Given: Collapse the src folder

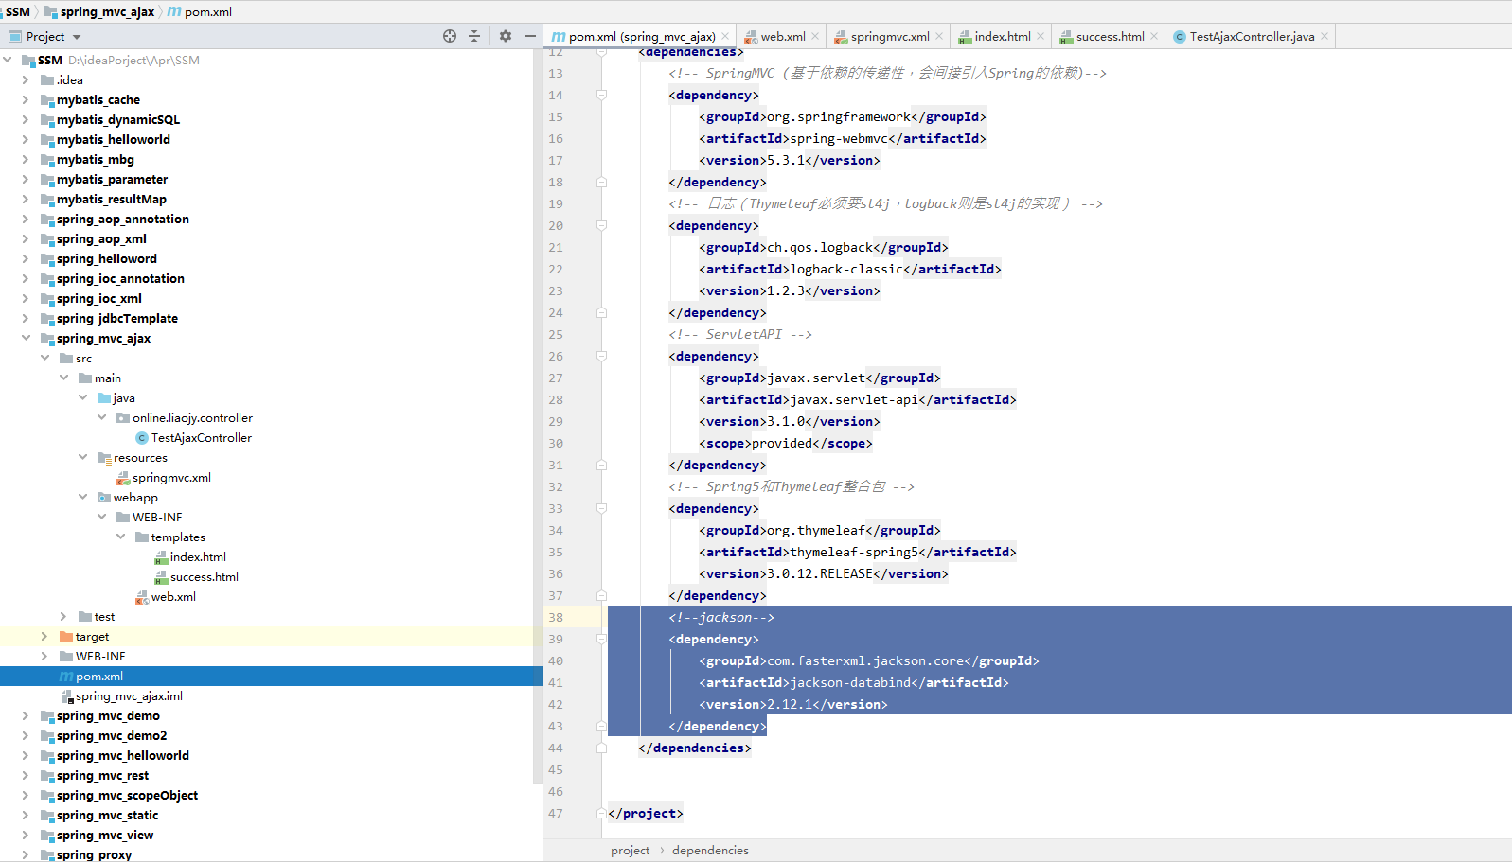Looking at the screenshot, I should coord(44,358).
